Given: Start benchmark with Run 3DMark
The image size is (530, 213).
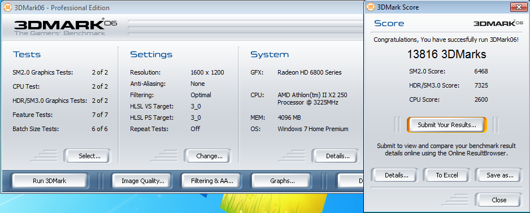Looking at the screenshot, I should tap(49, 181).
